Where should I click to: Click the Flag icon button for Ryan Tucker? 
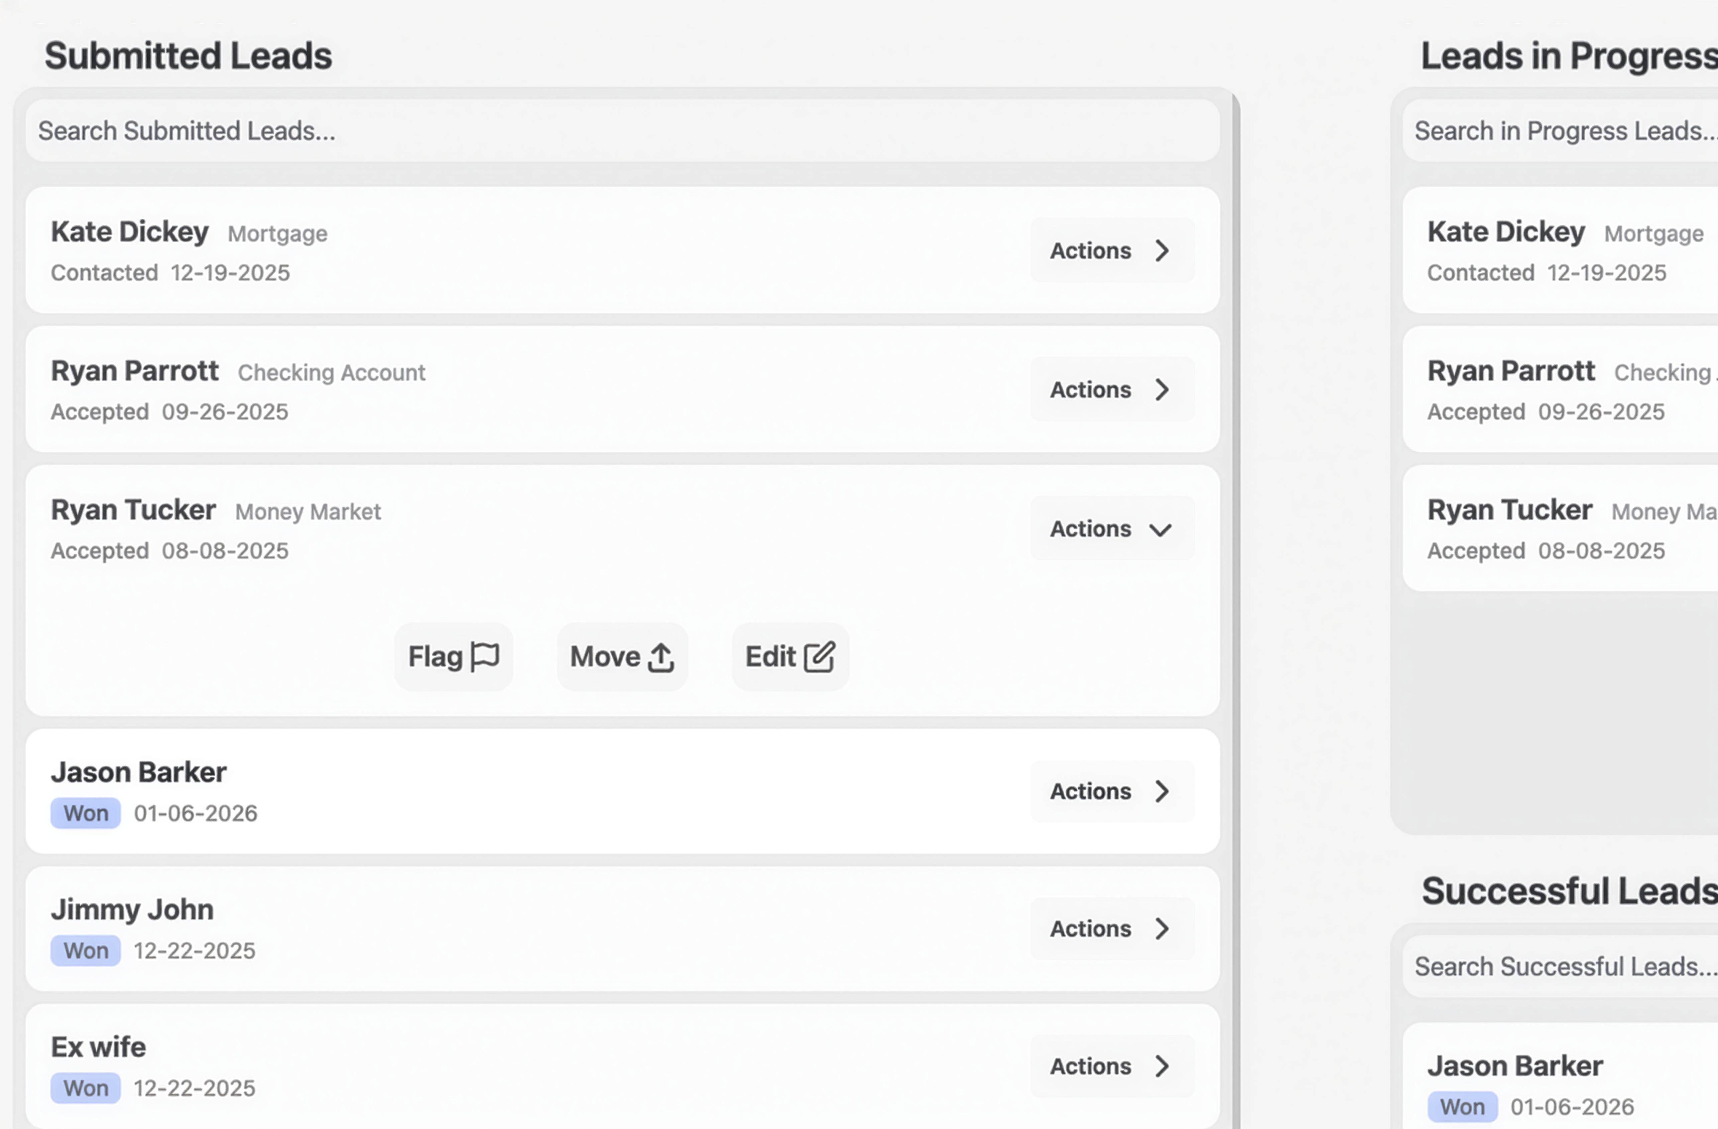click(x=453, y=656)
